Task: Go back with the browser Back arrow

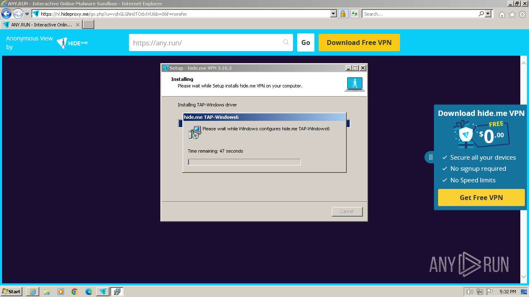Action: (x=6, y=14)
